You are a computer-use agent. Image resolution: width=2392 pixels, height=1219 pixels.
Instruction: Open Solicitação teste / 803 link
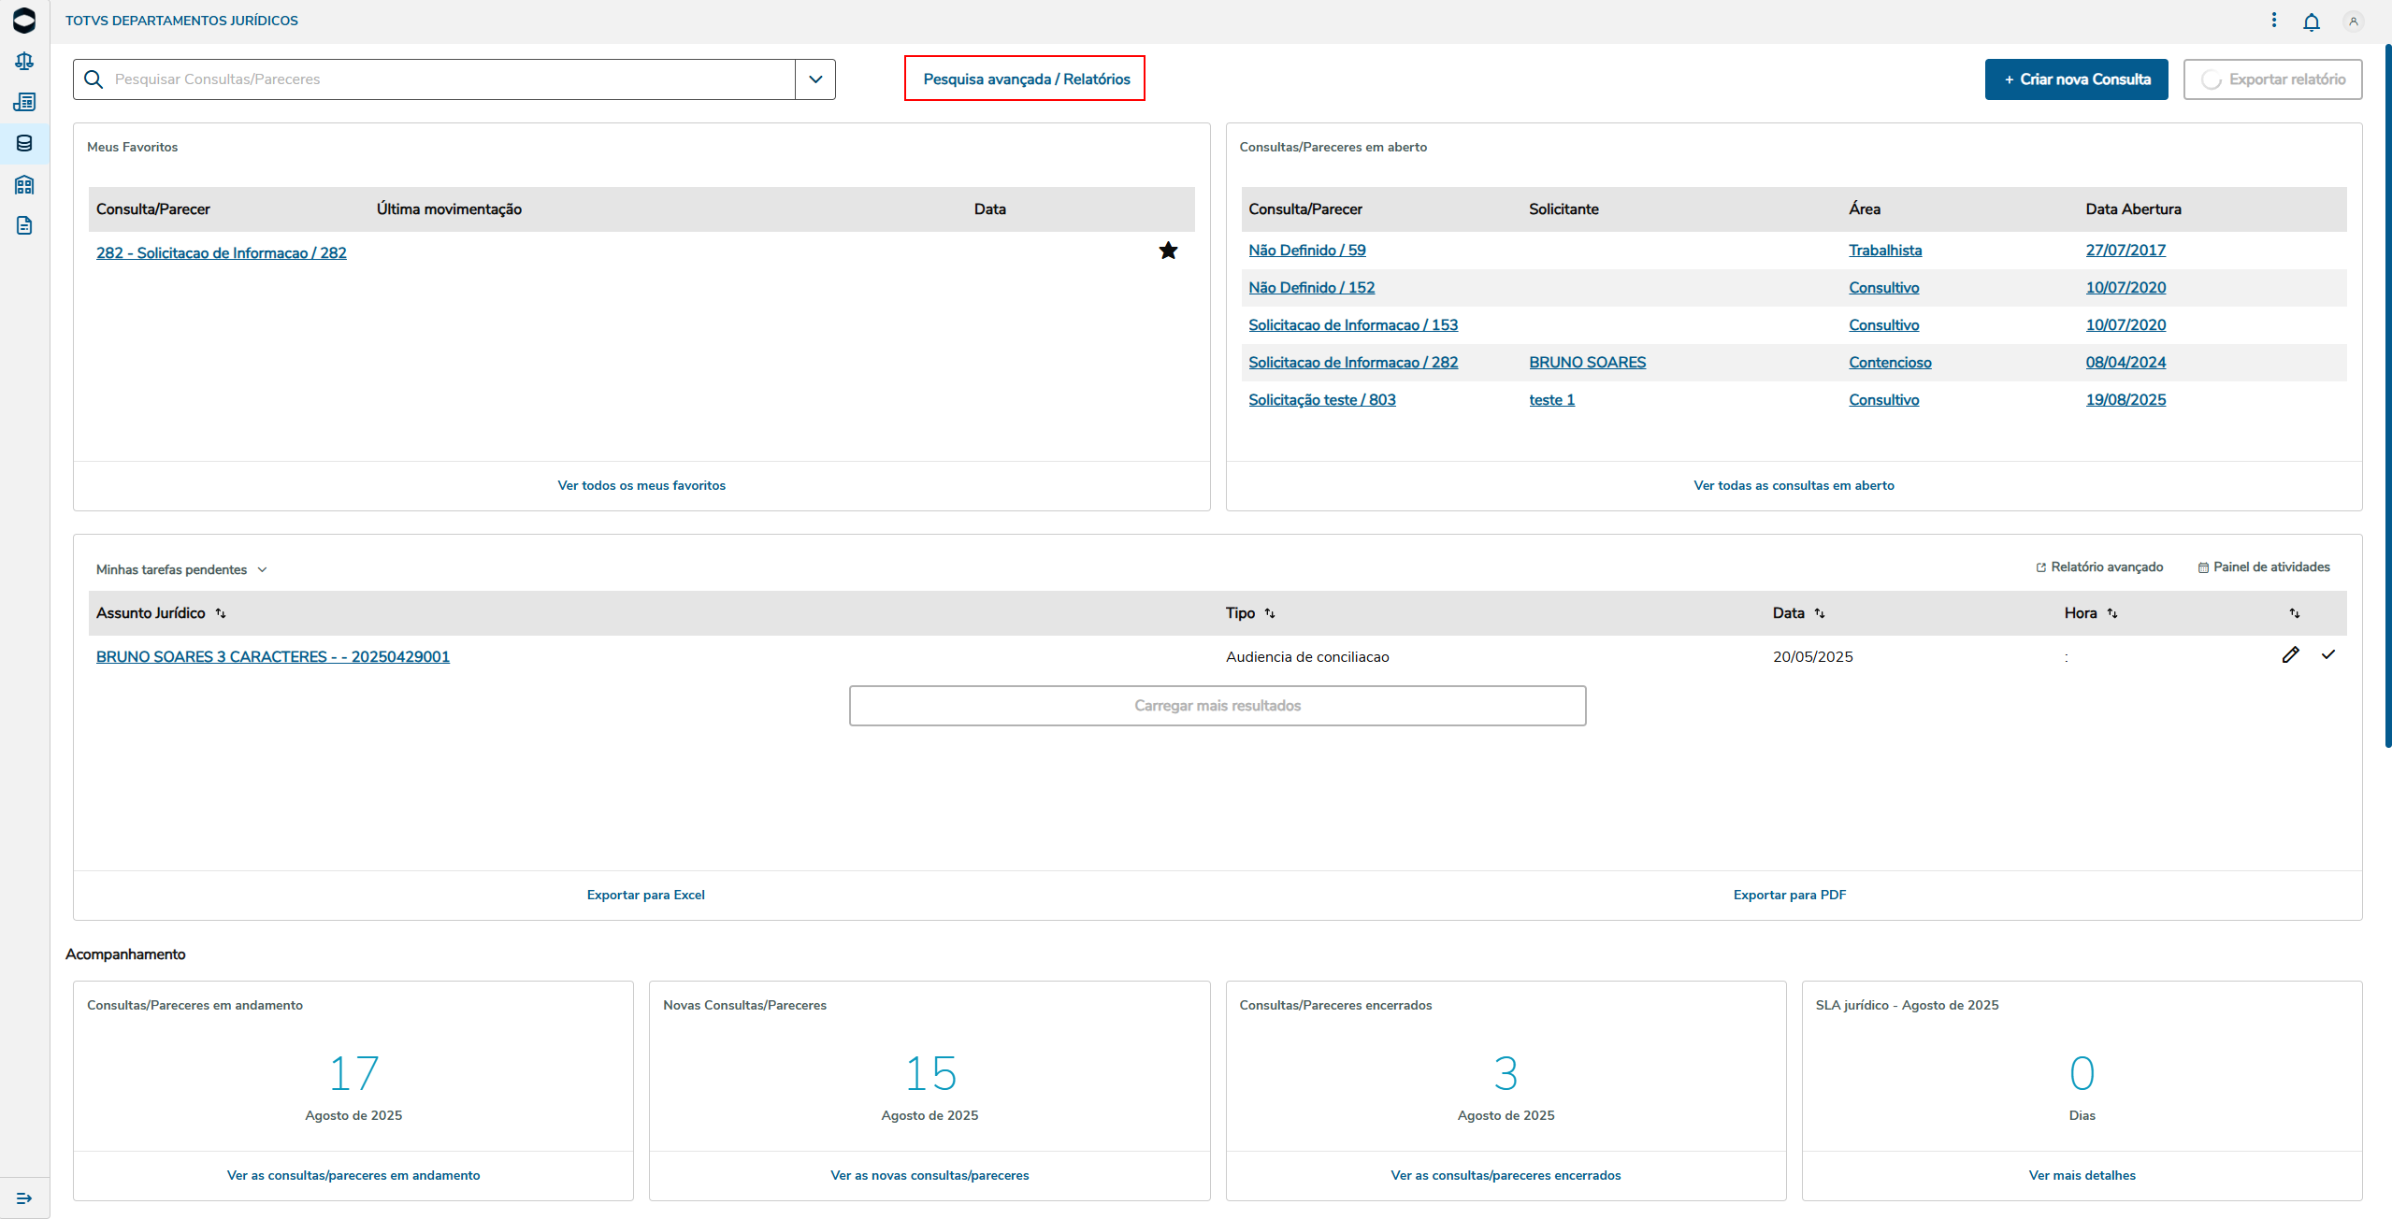1321,400
